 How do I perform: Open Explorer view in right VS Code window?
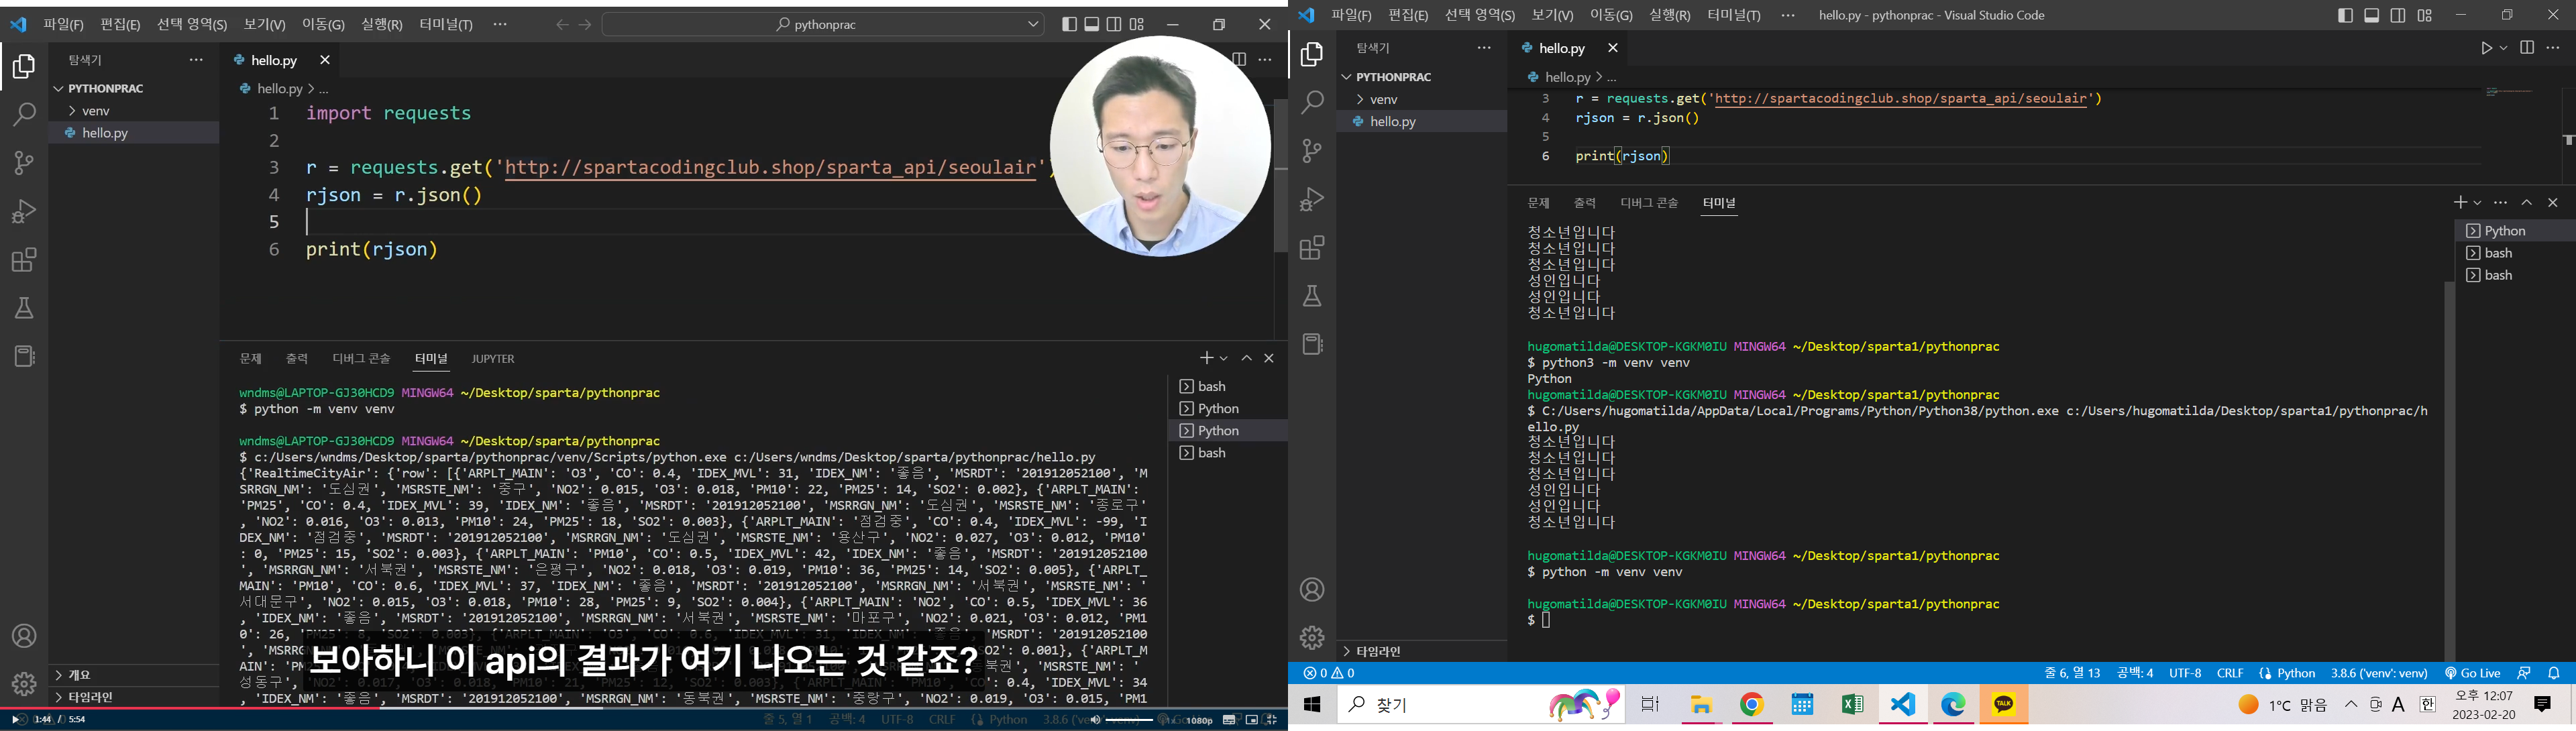click(1312, 54)
